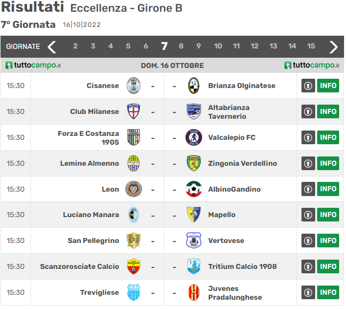Go to previous giornate with left chevron
346x309 pixels.
click(52, 46)
